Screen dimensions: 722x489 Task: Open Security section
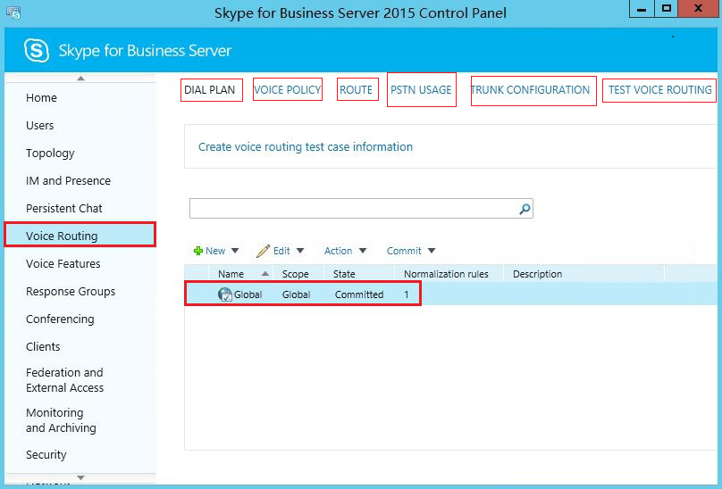tap(46, 454)
